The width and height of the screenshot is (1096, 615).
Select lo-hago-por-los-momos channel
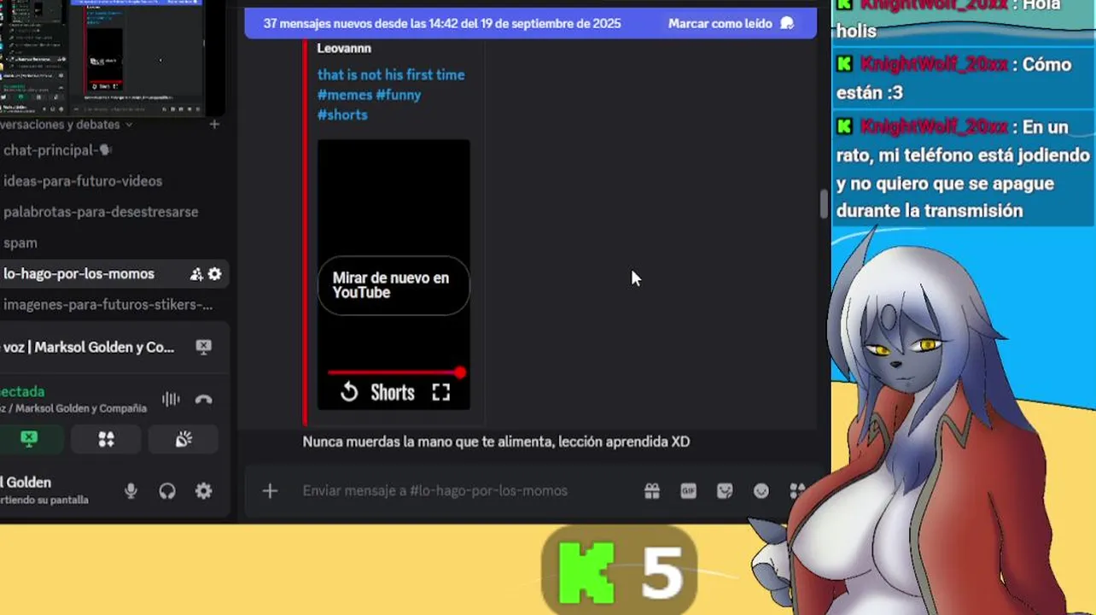pos(79,274)
